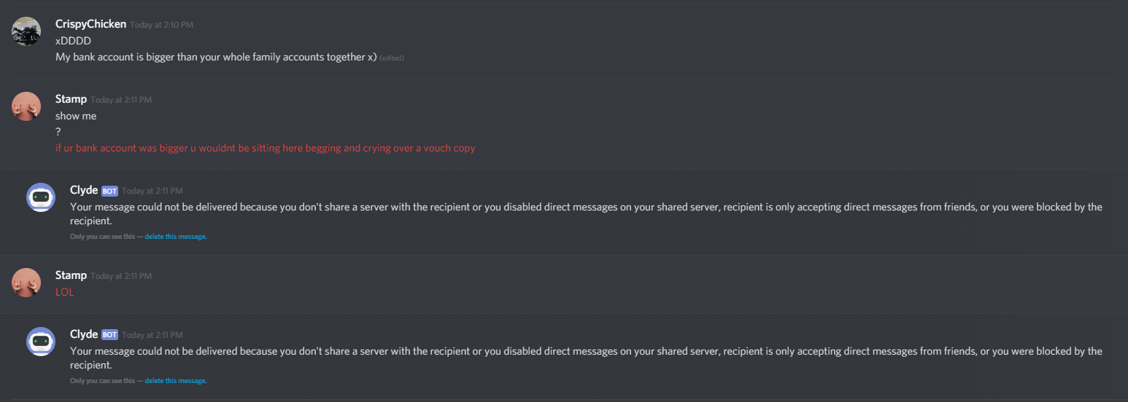Screen dimensions: 1128x402
Task: Click 'delete this message' under the first Clyde notice
Action: pyautogui.click(x=175, y=237)
